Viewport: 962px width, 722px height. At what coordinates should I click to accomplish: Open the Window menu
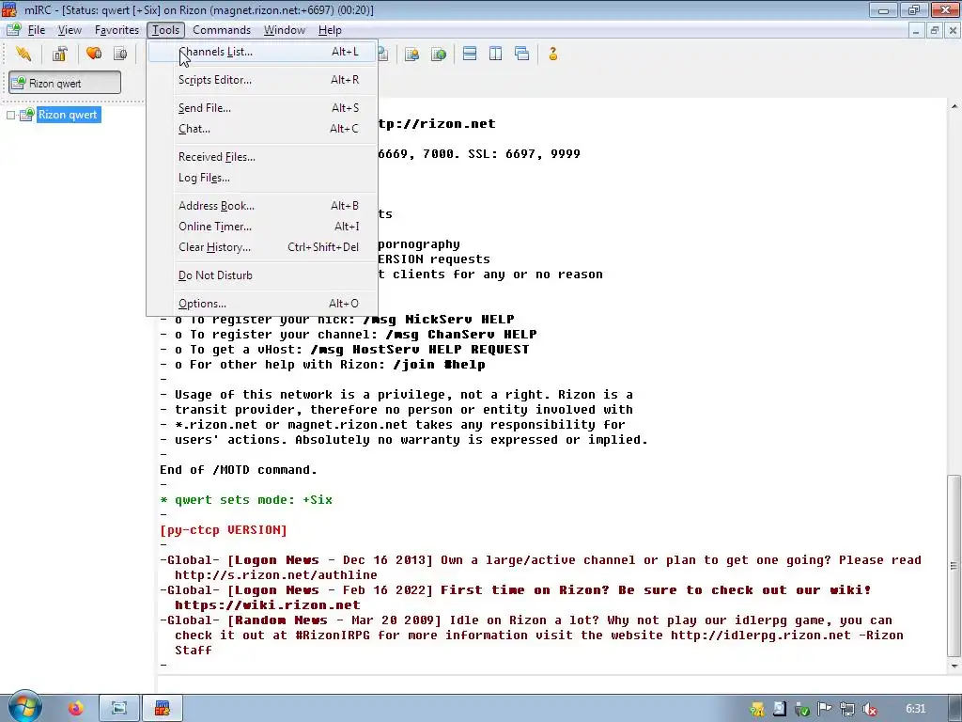[x=284, y=29]
